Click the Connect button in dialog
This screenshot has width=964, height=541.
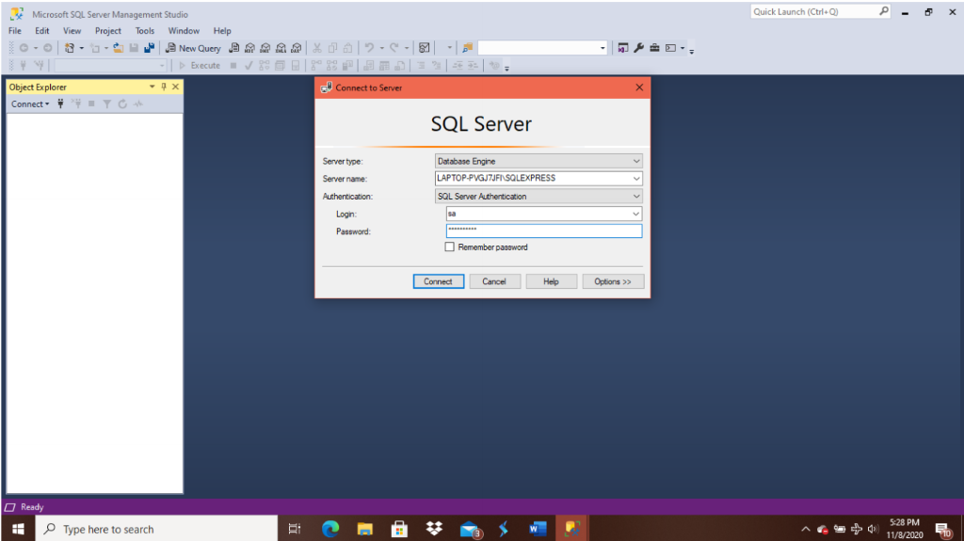(439, 281)
